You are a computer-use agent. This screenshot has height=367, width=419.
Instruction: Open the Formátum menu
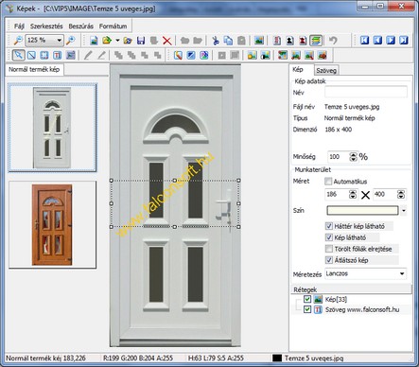pyautogui.click(x=113, y=26)
